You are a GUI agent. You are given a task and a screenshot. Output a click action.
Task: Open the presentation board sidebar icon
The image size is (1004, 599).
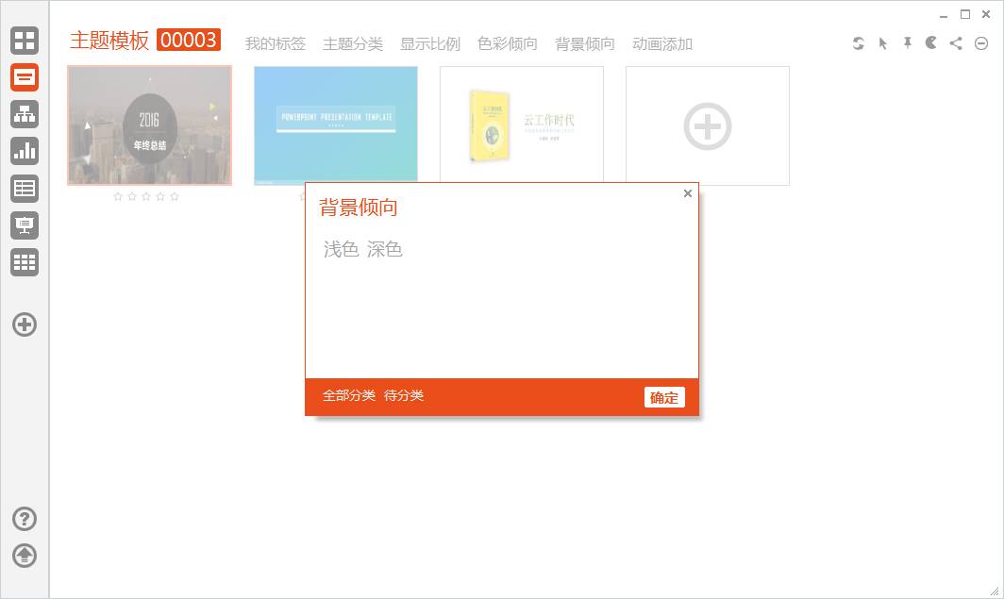[25, 225]
